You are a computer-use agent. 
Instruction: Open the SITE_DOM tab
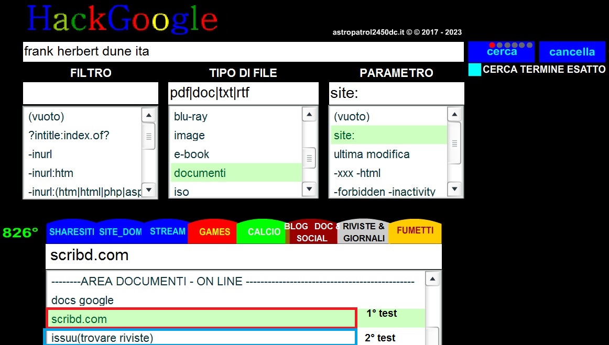[x=120, y=232]
